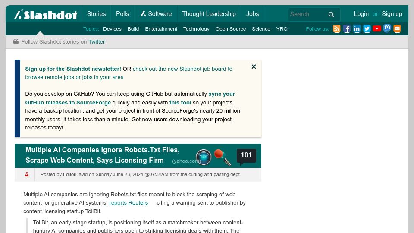Viewport: 414px width, 233px height.
Task: Open the RSS feed icon
Action: pos(337,29)
